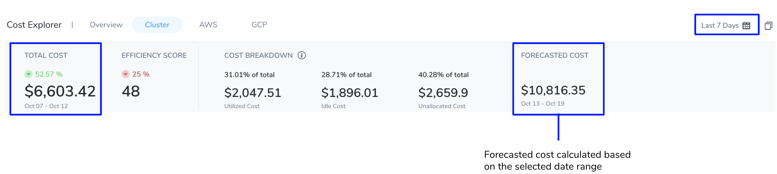Open the Last 7 Days date range selector
Screen dimensions: 777x174
[726, 25]
